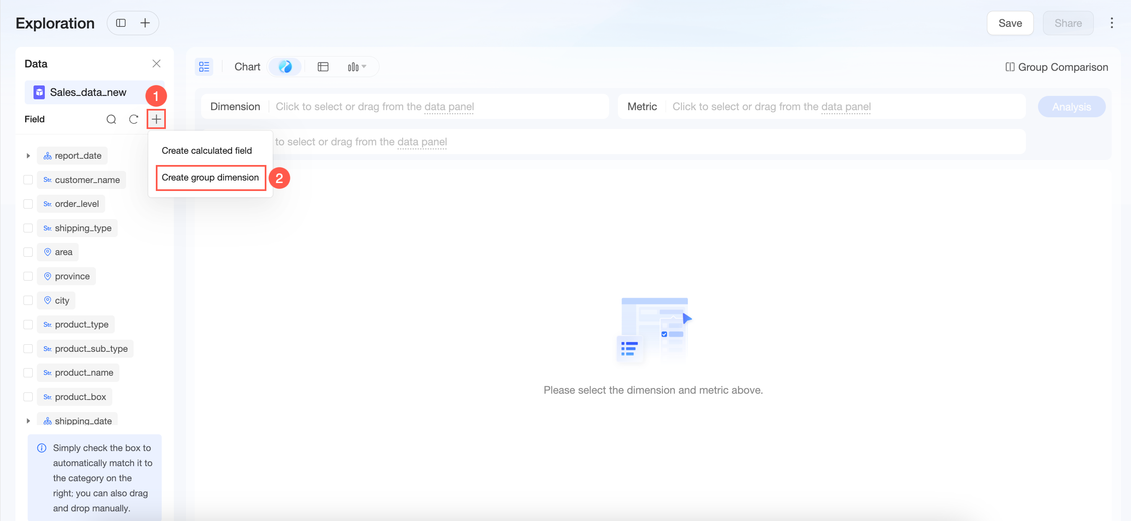Viewport: 1131px width, 521px height.
Task: Check the product_name field box
Action: (28, 373)
